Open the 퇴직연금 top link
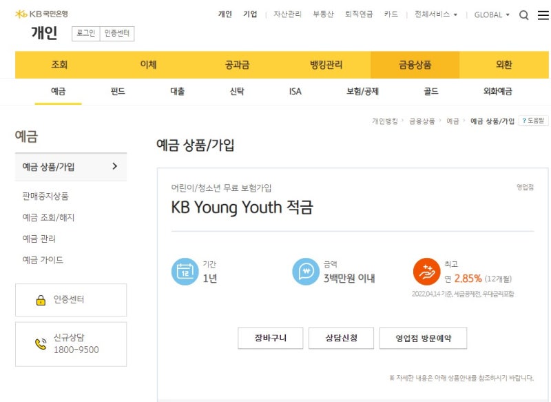This screenshot has height=402, width=551. point(359,14)
